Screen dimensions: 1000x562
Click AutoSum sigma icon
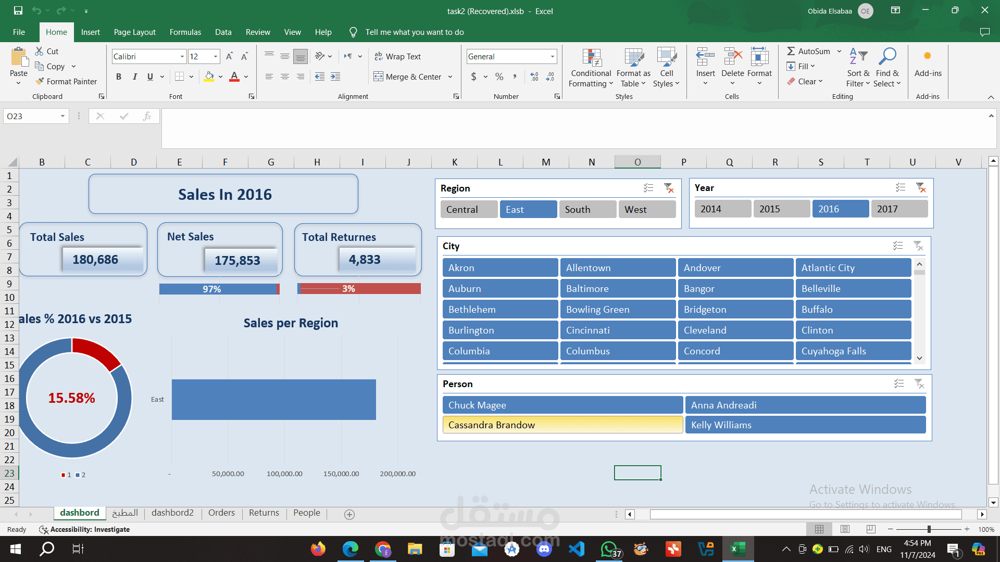tap(791, 51)
